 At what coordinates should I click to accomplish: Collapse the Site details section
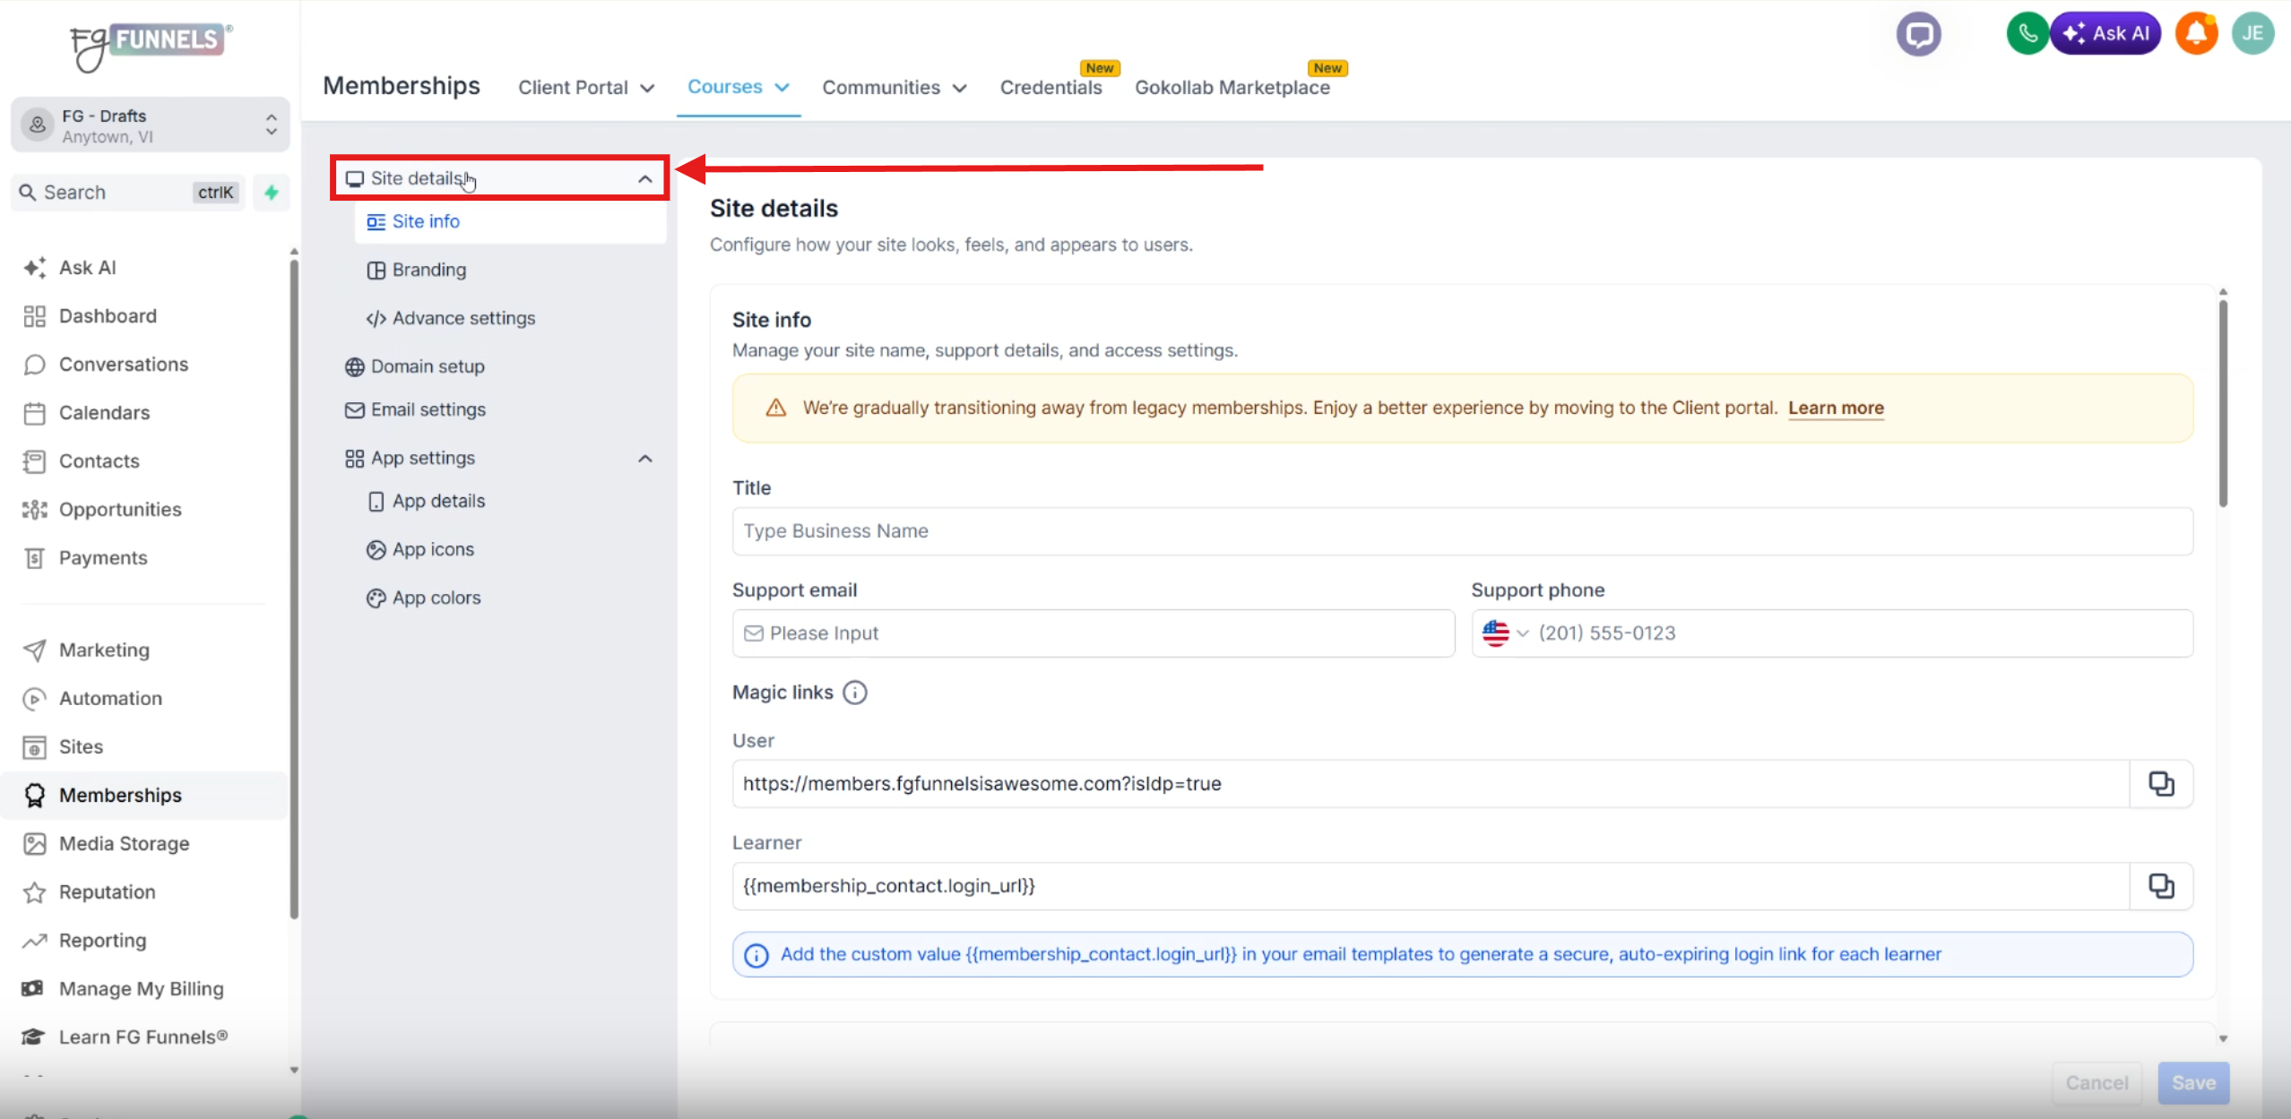tap(644, 179)
